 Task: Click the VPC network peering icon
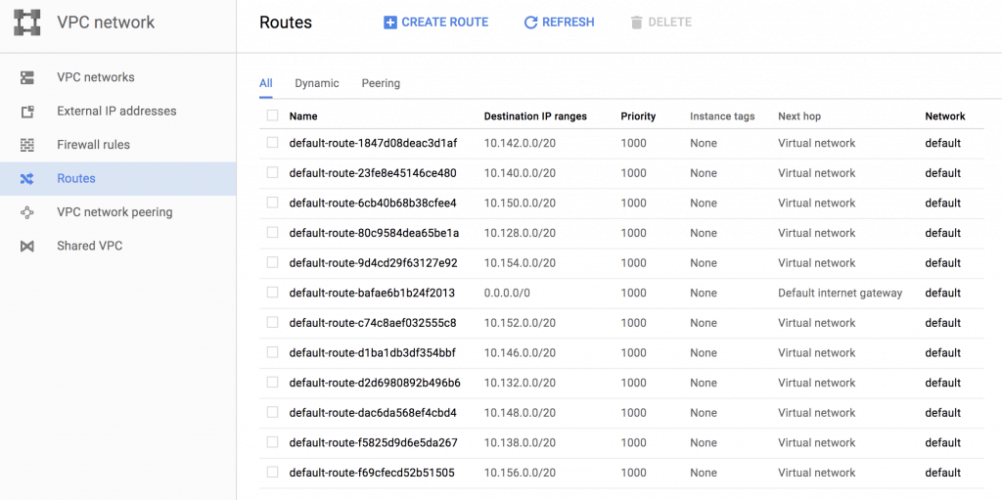pyautogui.click(x=26, y=212)
